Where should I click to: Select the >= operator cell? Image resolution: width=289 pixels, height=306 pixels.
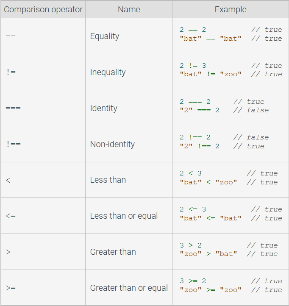[x=43, y=288]
